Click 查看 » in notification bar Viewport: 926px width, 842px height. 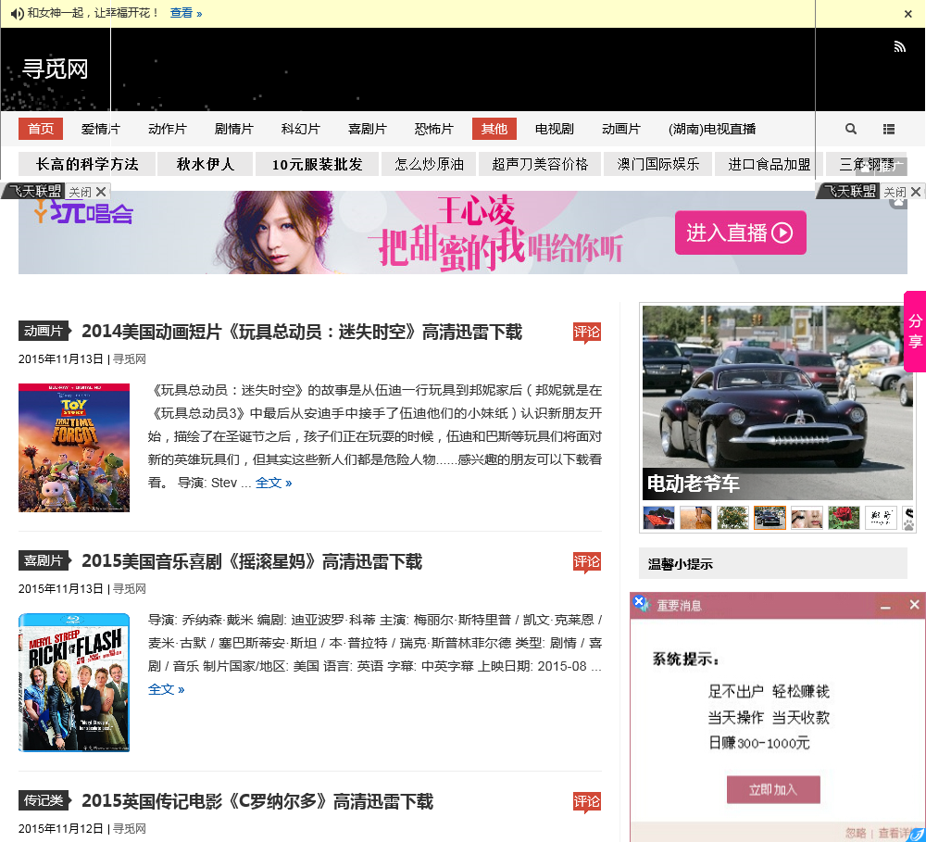[x=186, y=13]
